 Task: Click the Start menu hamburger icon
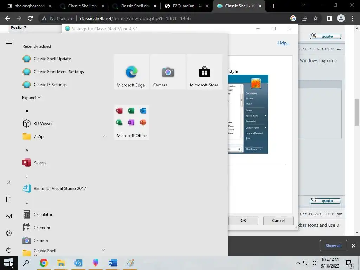pos(9,43)
